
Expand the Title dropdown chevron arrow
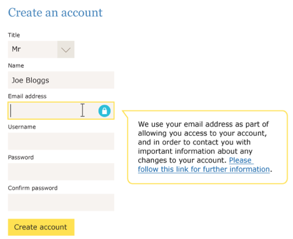[66, 49]
